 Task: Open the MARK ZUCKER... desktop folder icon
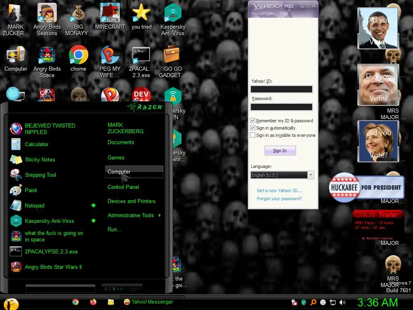[16, 19]
